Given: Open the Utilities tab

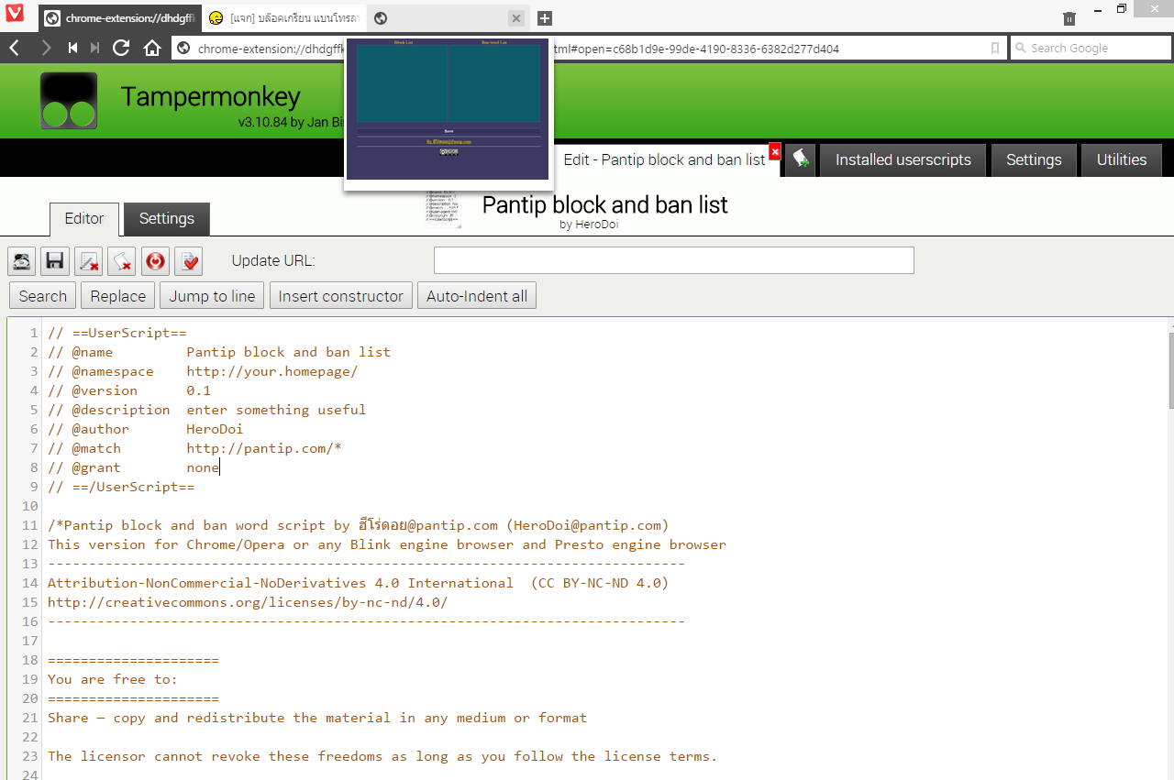Looking at the screenshot, I should click(x=1122, y=159).
